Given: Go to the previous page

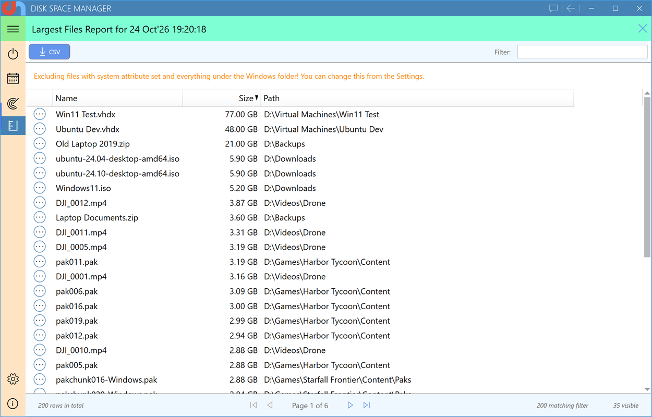Looking at the screenshot, I should (x=270, y=405).
